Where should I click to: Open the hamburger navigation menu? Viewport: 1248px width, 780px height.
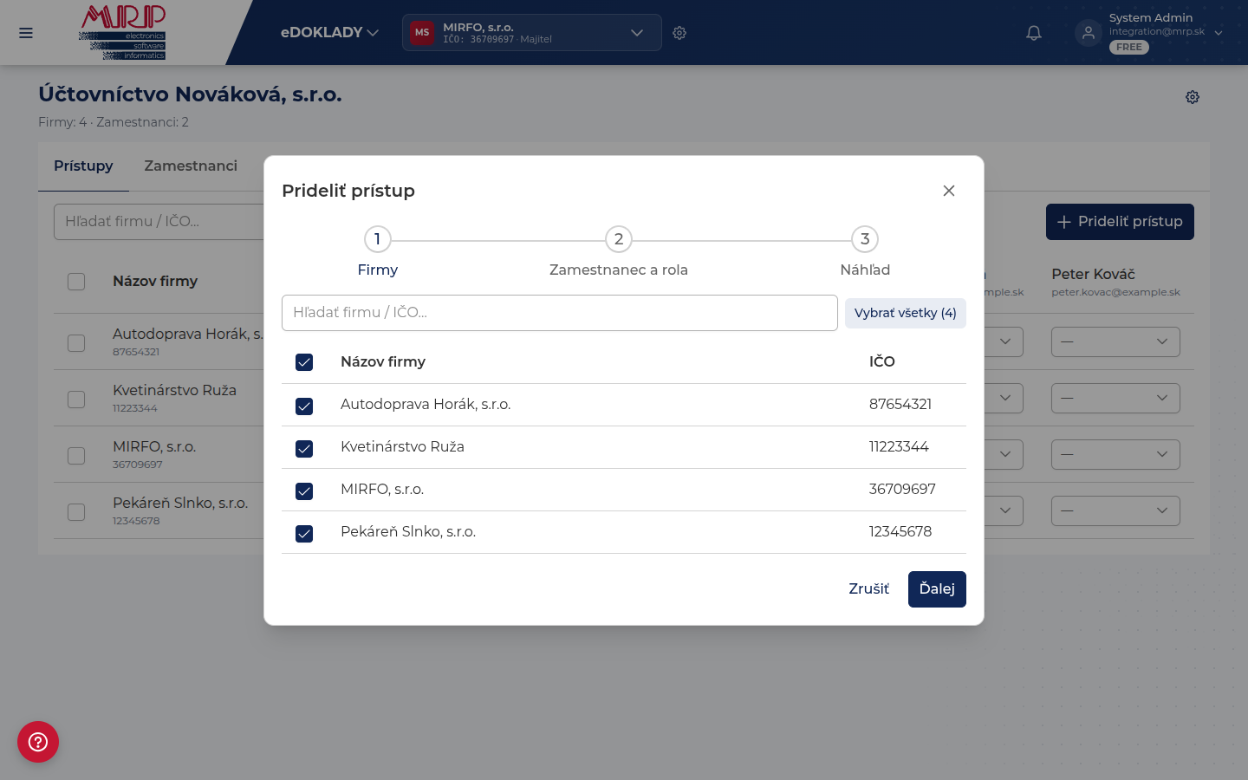[26, 33]
